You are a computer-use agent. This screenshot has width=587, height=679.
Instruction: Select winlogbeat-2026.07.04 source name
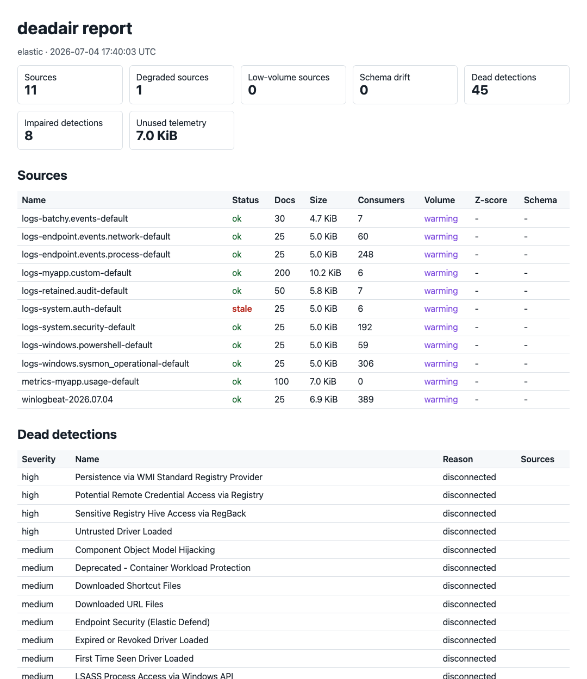coord(67,399)
